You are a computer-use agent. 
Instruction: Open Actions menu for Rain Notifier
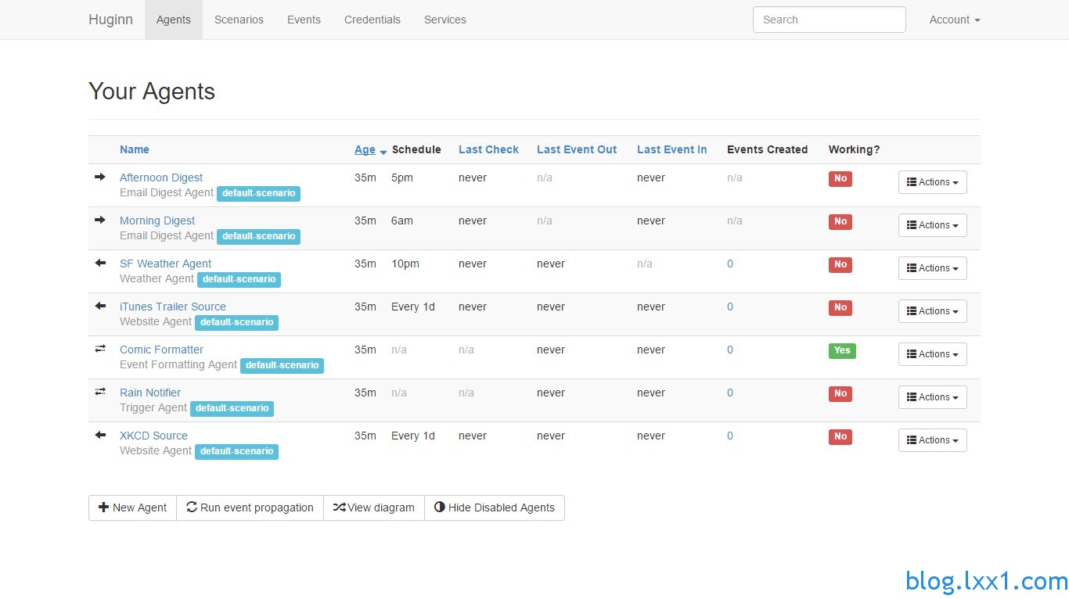[x=932, y=397]
